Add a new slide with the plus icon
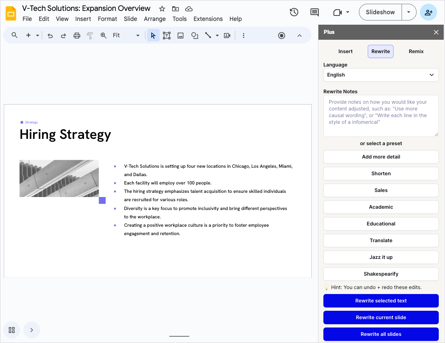The height and width of the screenshot is (343, 445). 28,35
